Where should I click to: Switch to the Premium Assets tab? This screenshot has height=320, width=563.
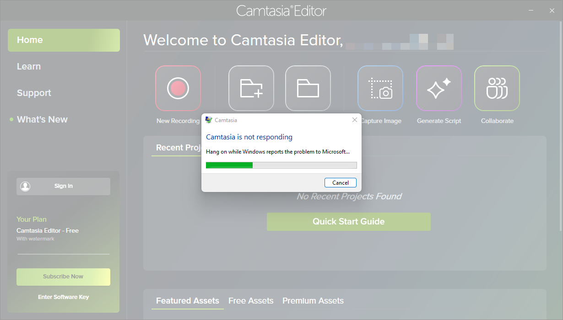pos(313,301)
